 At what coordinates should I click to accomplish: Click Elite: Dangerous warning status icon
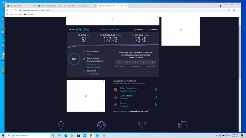pos(116,90)
